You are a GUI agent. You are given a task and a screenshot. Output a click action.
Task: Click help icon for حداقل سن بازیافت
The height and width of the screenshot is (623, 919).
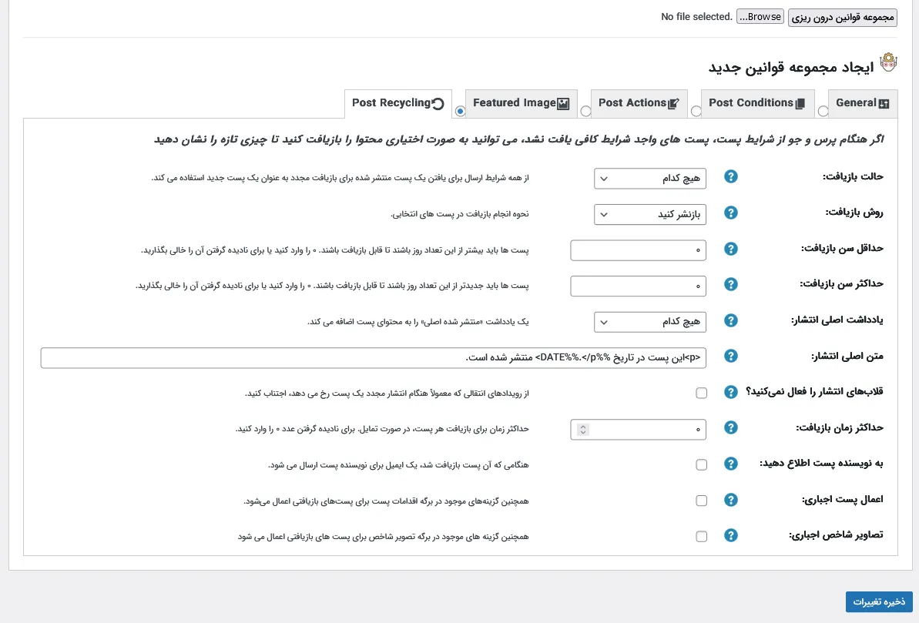coord(730,249)
